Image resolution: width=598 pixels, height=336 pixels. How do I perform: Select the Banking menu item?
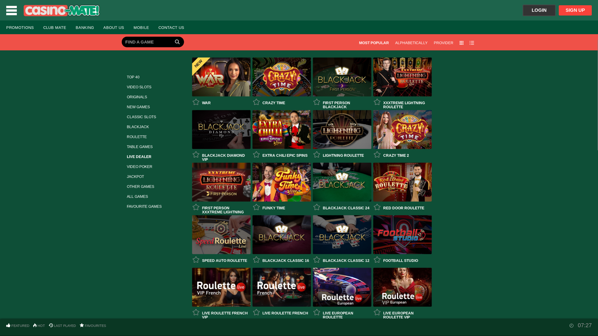point(84,27)
